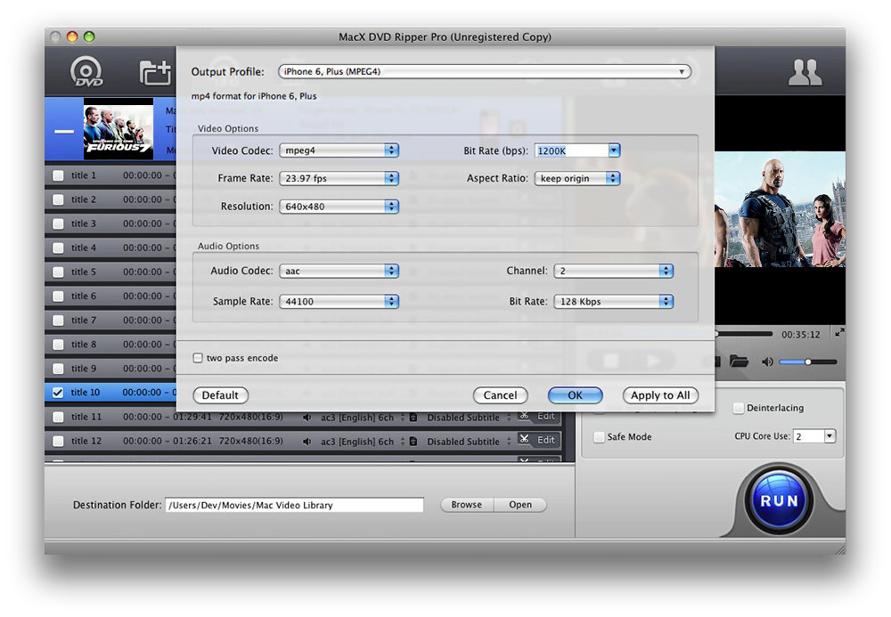This screenshot has width=891, height=617.
Task: Uncheck the title 10 checkbox
Action: [x=58, y=393]
